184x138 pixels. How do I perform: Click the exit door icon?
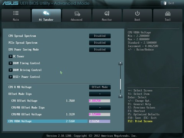(165, 3)
